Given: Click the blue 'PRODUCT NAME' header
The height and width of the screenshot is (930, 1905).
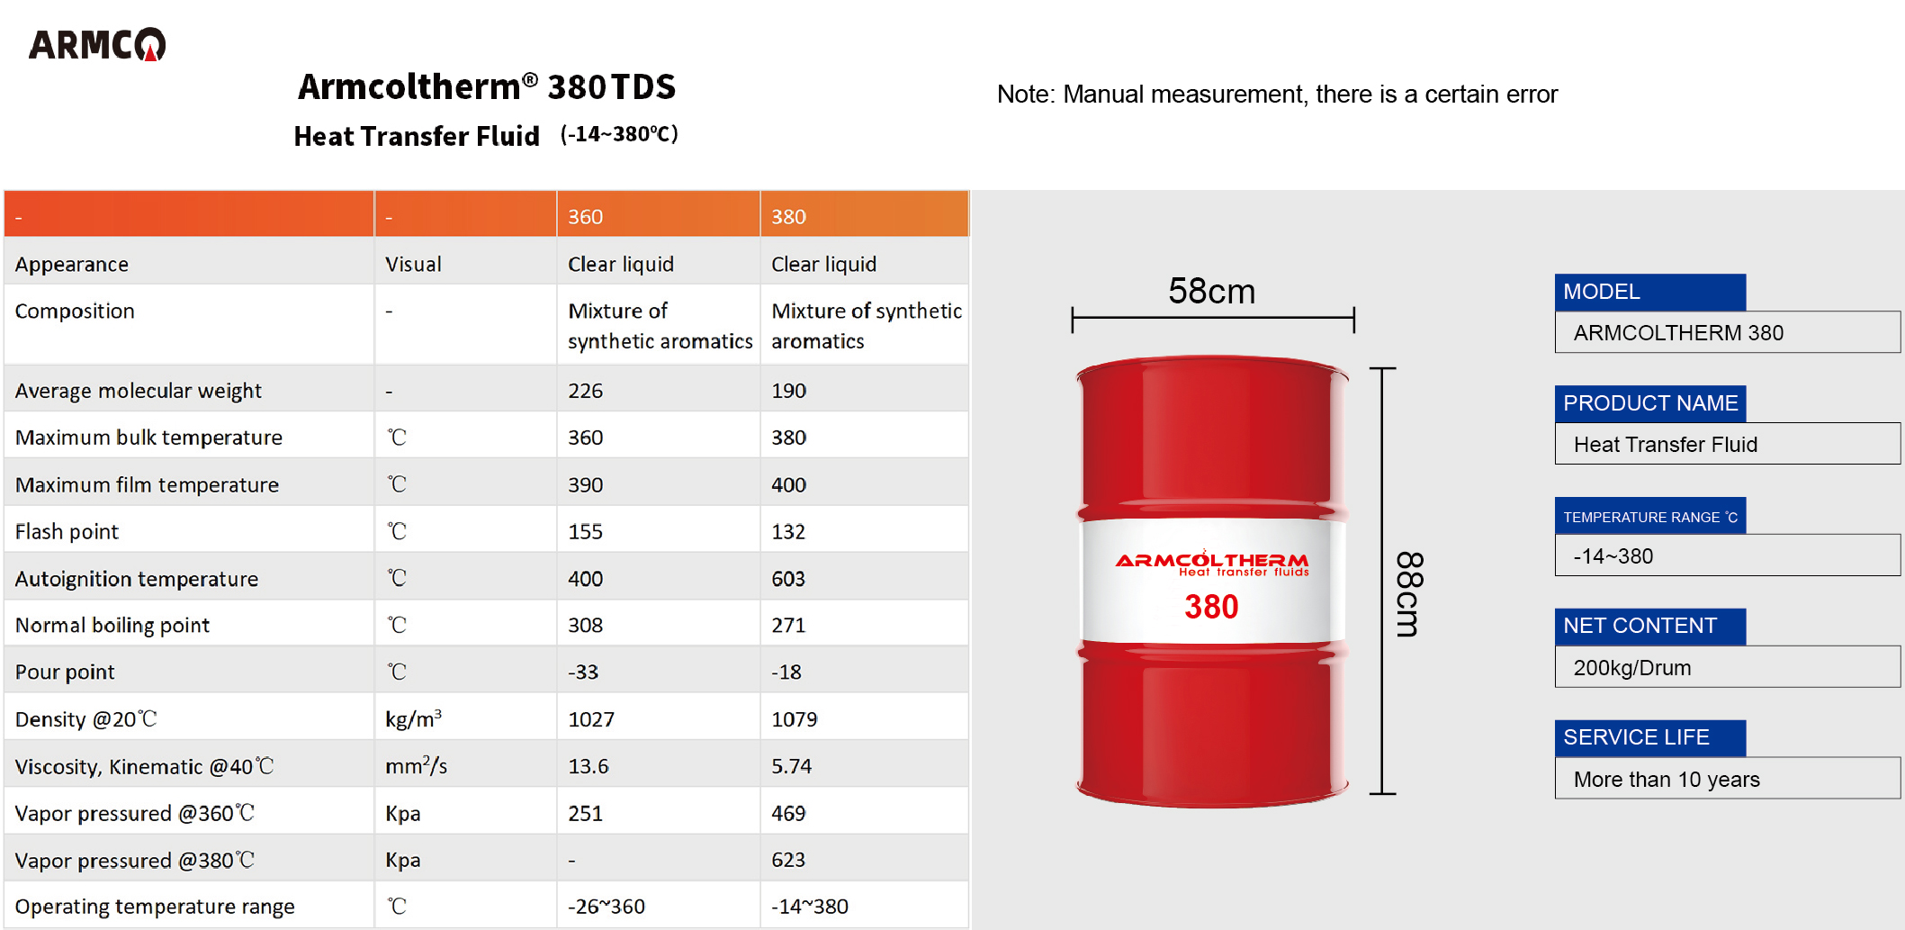Looking at the screenshot, I should tap(1650, 403).
